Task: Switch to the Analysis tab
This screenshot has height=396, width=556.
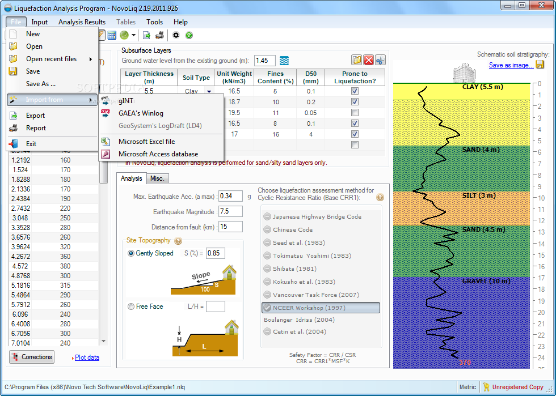Action: coord(131,178)
